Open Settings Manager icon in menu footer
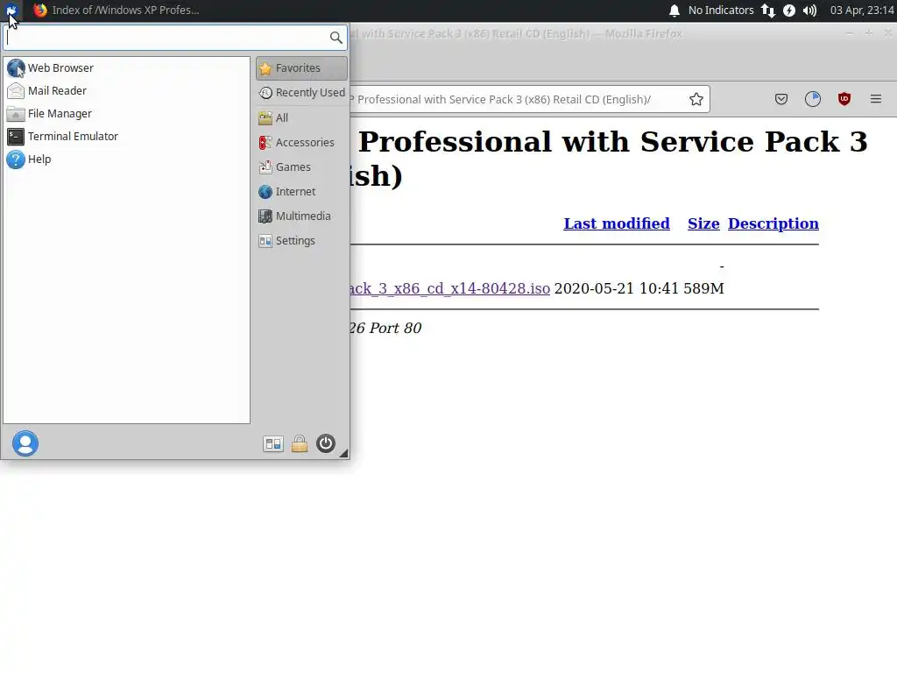Screen dimensions: 897x673 tap(273, 444)
